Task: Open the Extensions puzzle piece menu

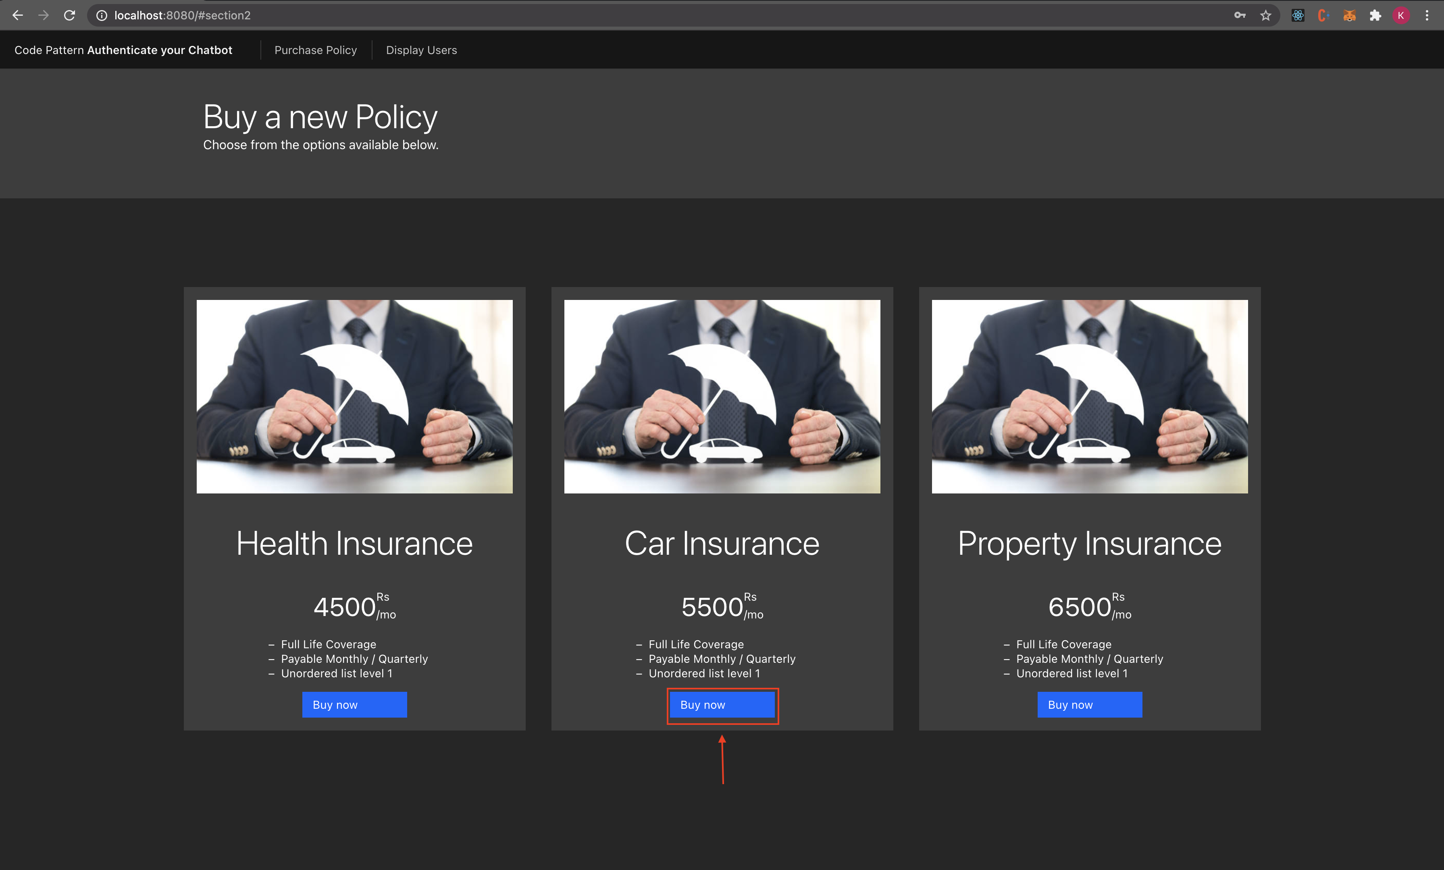Action: (1375, 15)
